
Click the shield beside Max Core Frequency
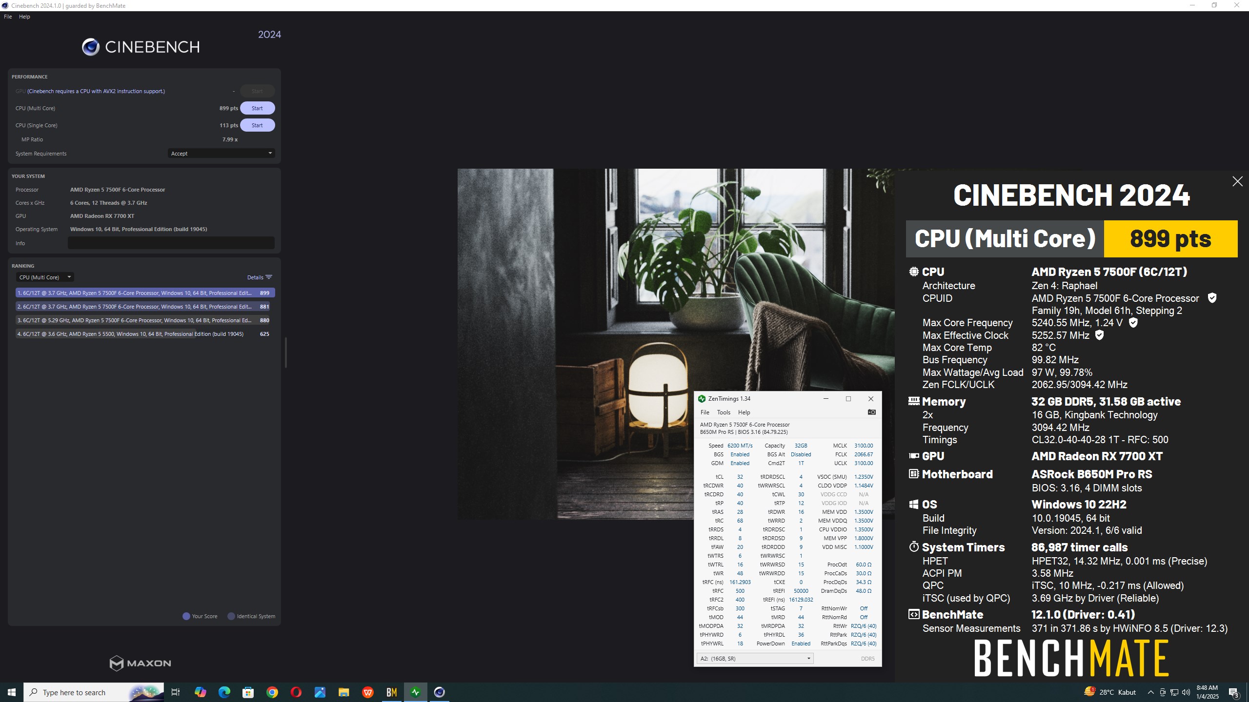(1133, 323)
